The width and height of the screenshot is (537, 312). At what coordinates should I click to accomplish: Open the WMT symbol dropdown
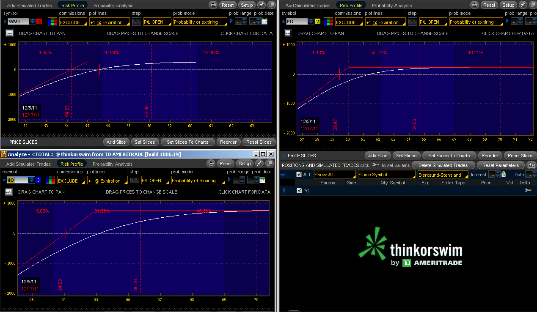pos(32,22)
